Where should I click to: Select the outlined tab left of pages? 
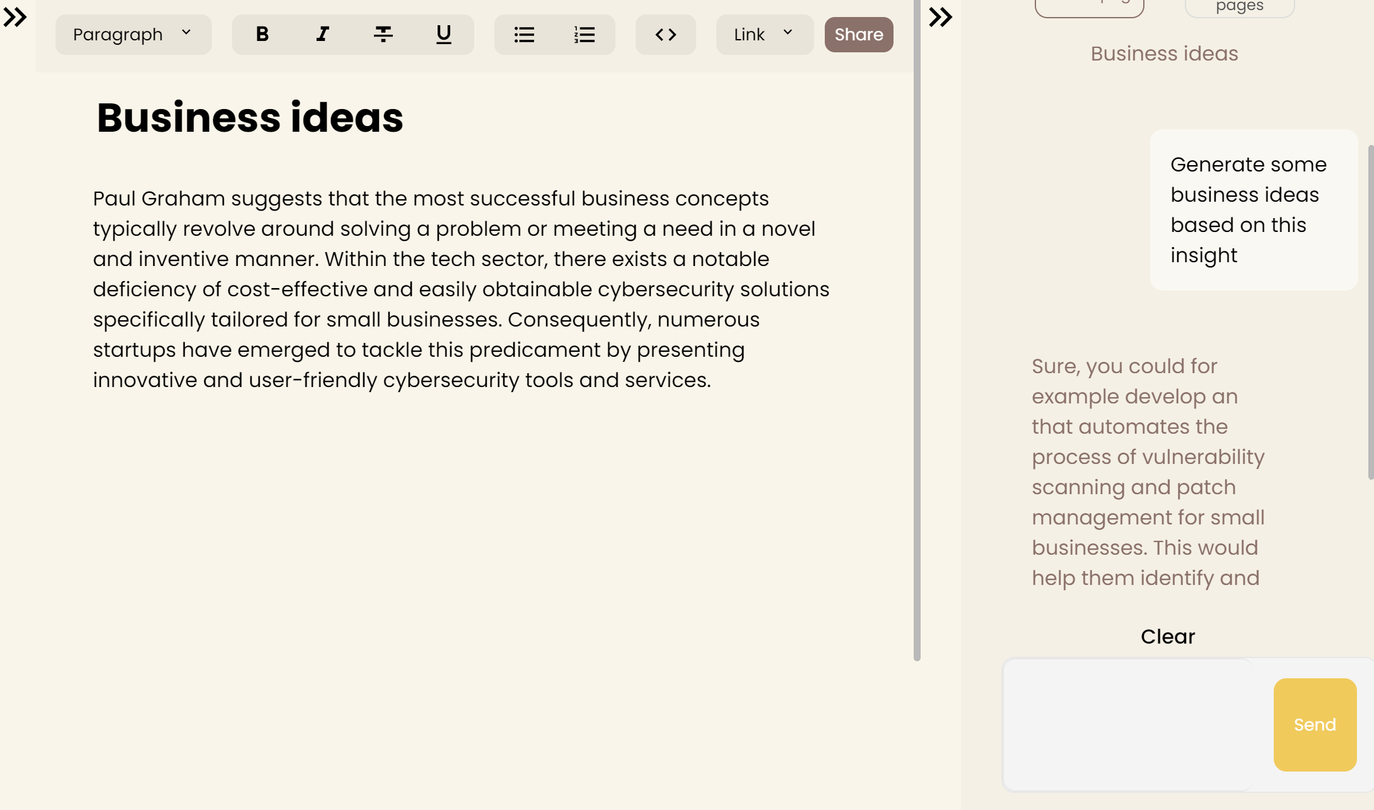click(1089, 8)
